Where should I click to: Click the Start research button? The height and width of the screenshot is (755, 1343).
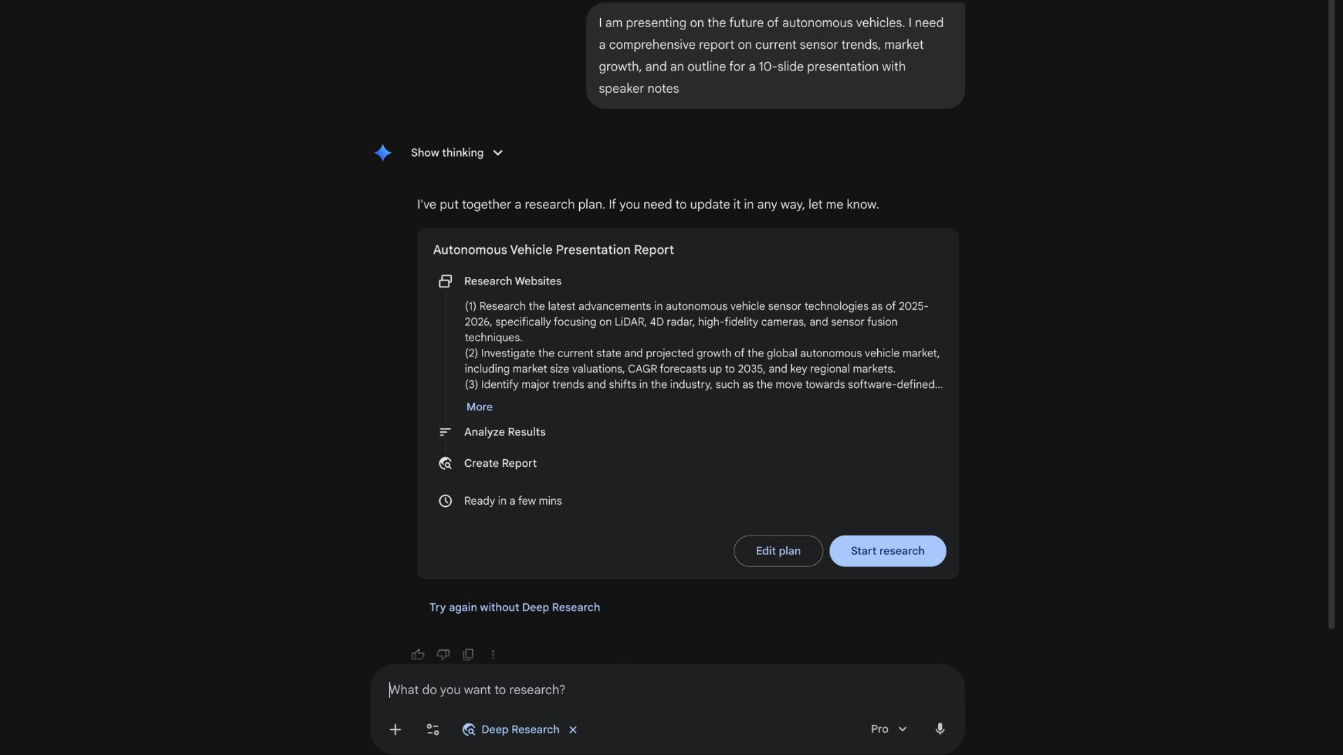click(x=887, y=551)
